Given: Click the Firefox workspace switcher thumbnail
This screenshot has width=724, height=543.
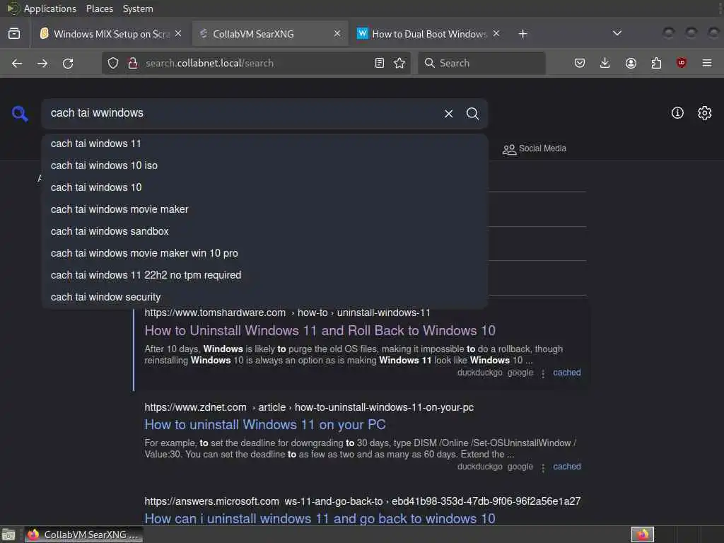Looking at the screenshot, I should point(642,535).
